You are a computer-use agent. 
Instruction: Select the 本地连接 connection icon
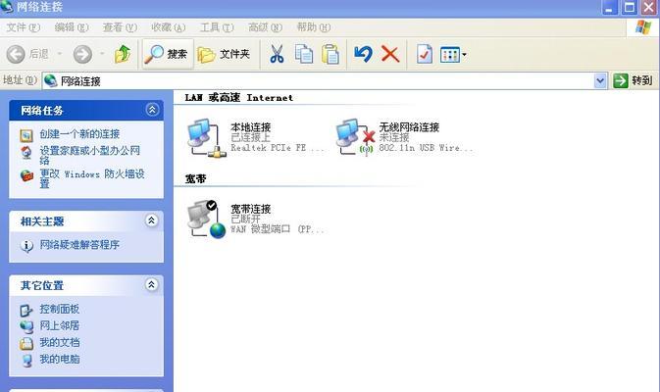coord(206,138)
